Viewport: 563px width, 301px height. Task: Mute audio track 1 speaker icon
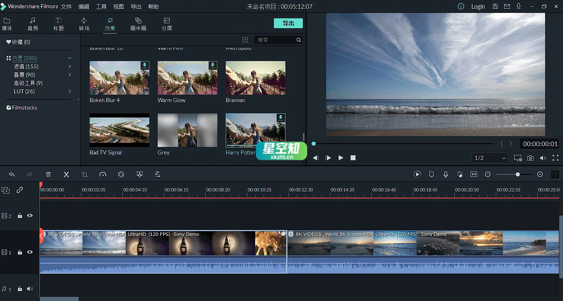click(x=29, y=289)
